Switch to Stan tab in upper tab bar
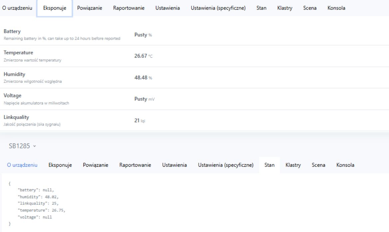This screenshot has height=232, width=389. (261, 8)
